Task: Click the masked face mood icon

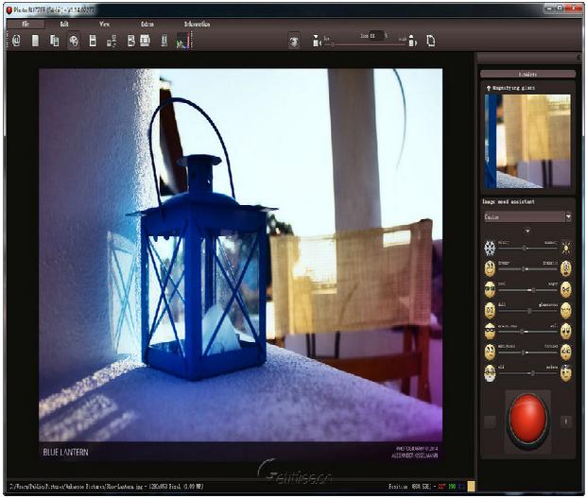Action: 490,331
